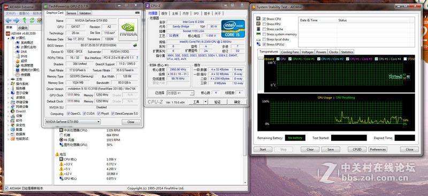Screen dimensions: 428x196
Task: Click the AIDA64 forward arrow toolbar icon
Action: tap(17, 20)
